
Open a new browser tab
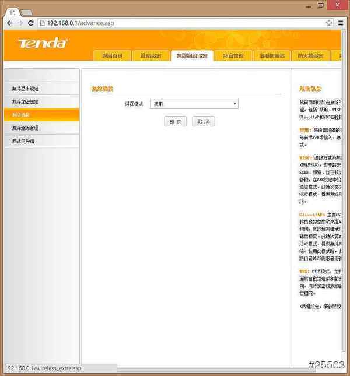pyautogui.click(x=26, y=12)
